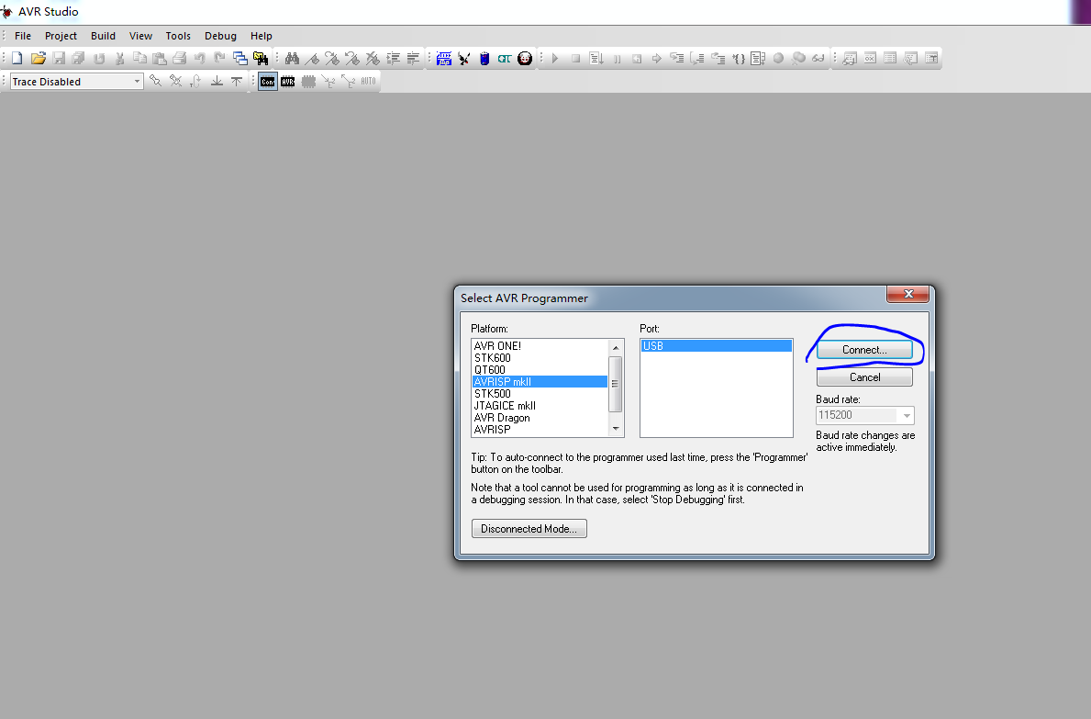Open a file with the folder icon
The width and height of the screenshot is (1091, 719).
pos(39,59)
